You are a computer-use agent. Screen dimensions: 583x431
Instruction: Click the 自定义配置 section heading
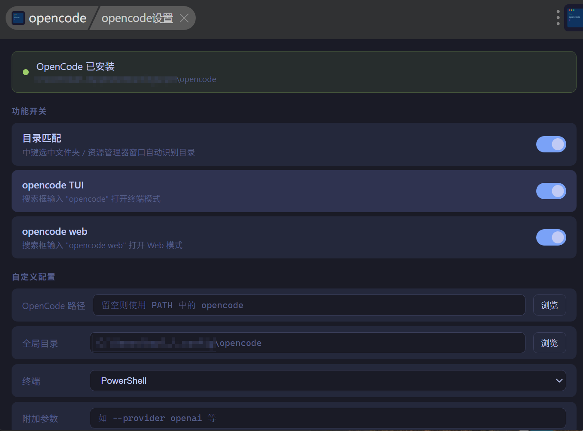[33, 277]
